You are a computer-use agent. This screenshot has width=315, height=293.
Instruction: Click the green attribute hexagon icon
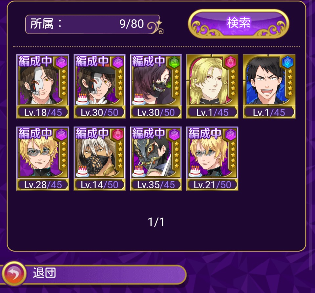coord(174,62)
